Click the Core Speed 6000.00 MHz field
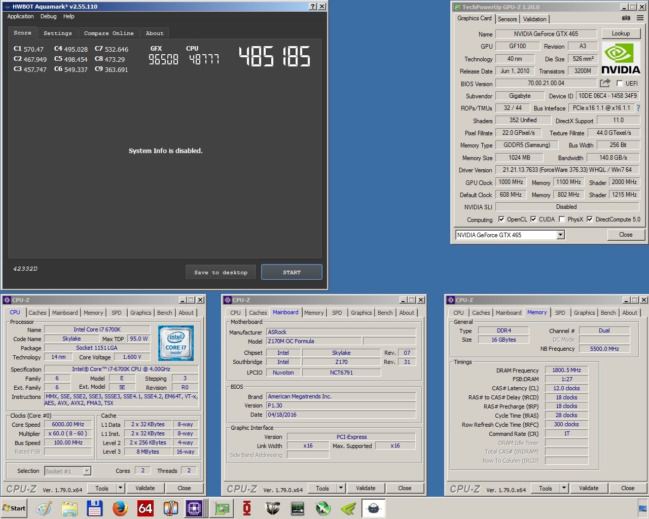Viewport: 649px width, 519px height. coord(68,424)
